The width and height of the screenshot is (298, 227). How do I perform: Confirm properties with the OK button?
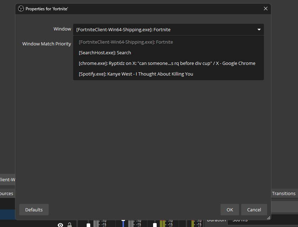pyautogui.click(x=229, y=210)
